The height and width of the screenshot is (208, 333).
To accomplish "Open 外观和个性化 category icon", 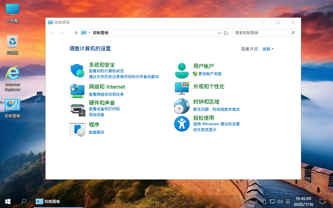I will (182, 88).
